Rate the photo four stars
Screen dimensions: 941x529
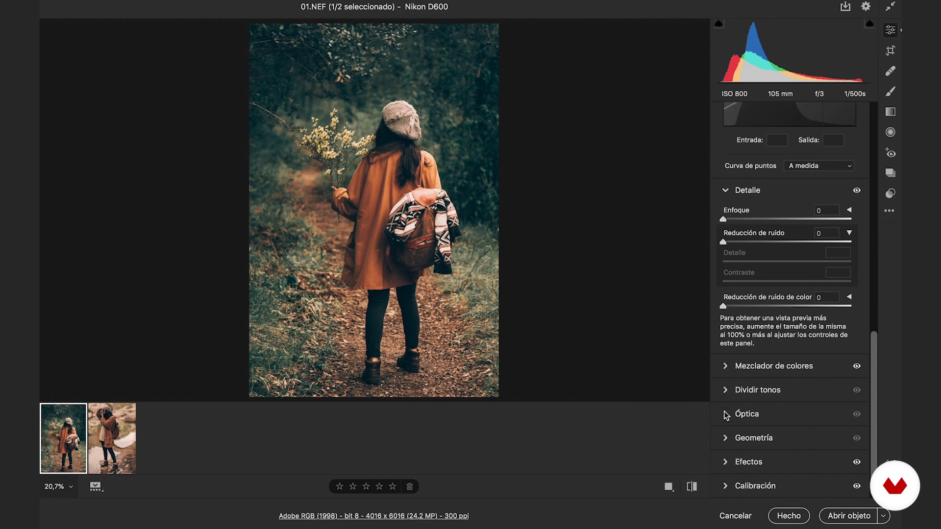[x=379, y=486]
